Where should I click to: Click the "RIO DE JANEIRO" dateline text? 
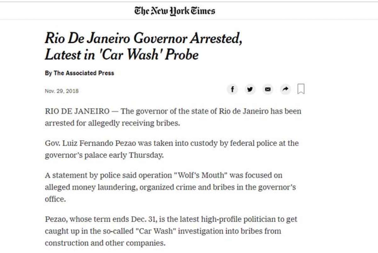click(77, 112)
